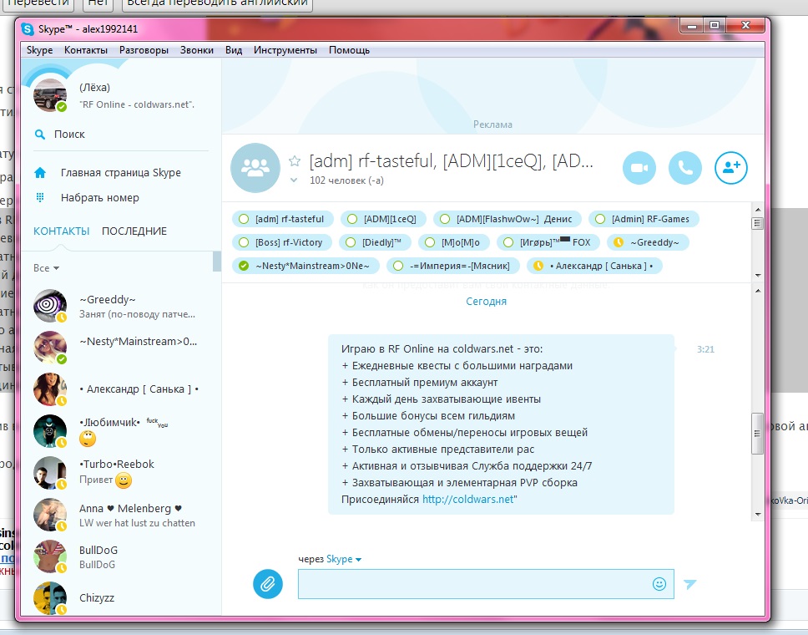This screenshot has width=808, height=635.
Task: Send the message with arrow icon
Action: [x=690, y=584]
